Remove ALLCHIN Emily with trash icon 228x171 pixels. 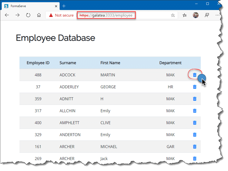195,111
